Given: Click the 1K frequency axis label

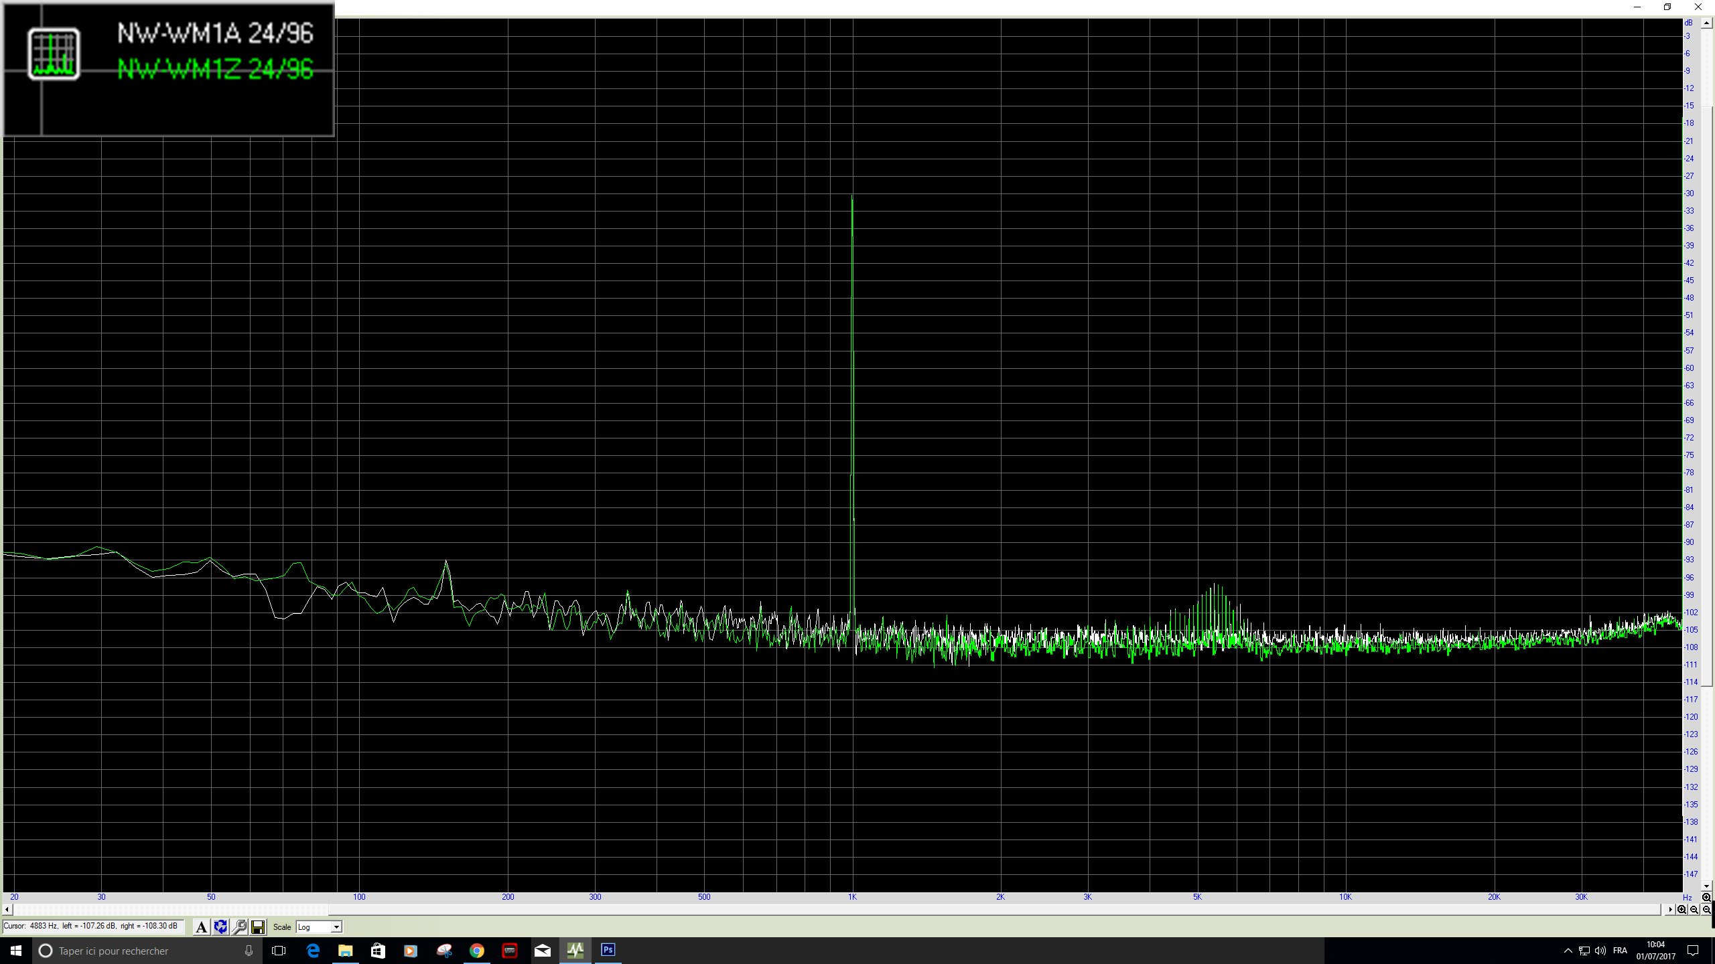Looking at the screenshot, I should coord(852,897).
